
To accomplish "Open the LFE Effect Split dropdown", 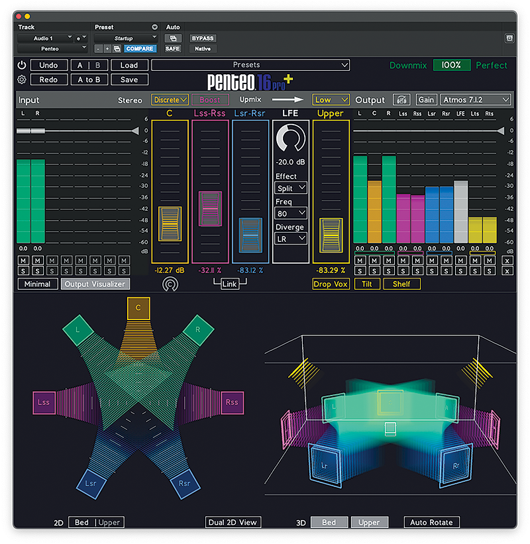I will pos(291,188).
